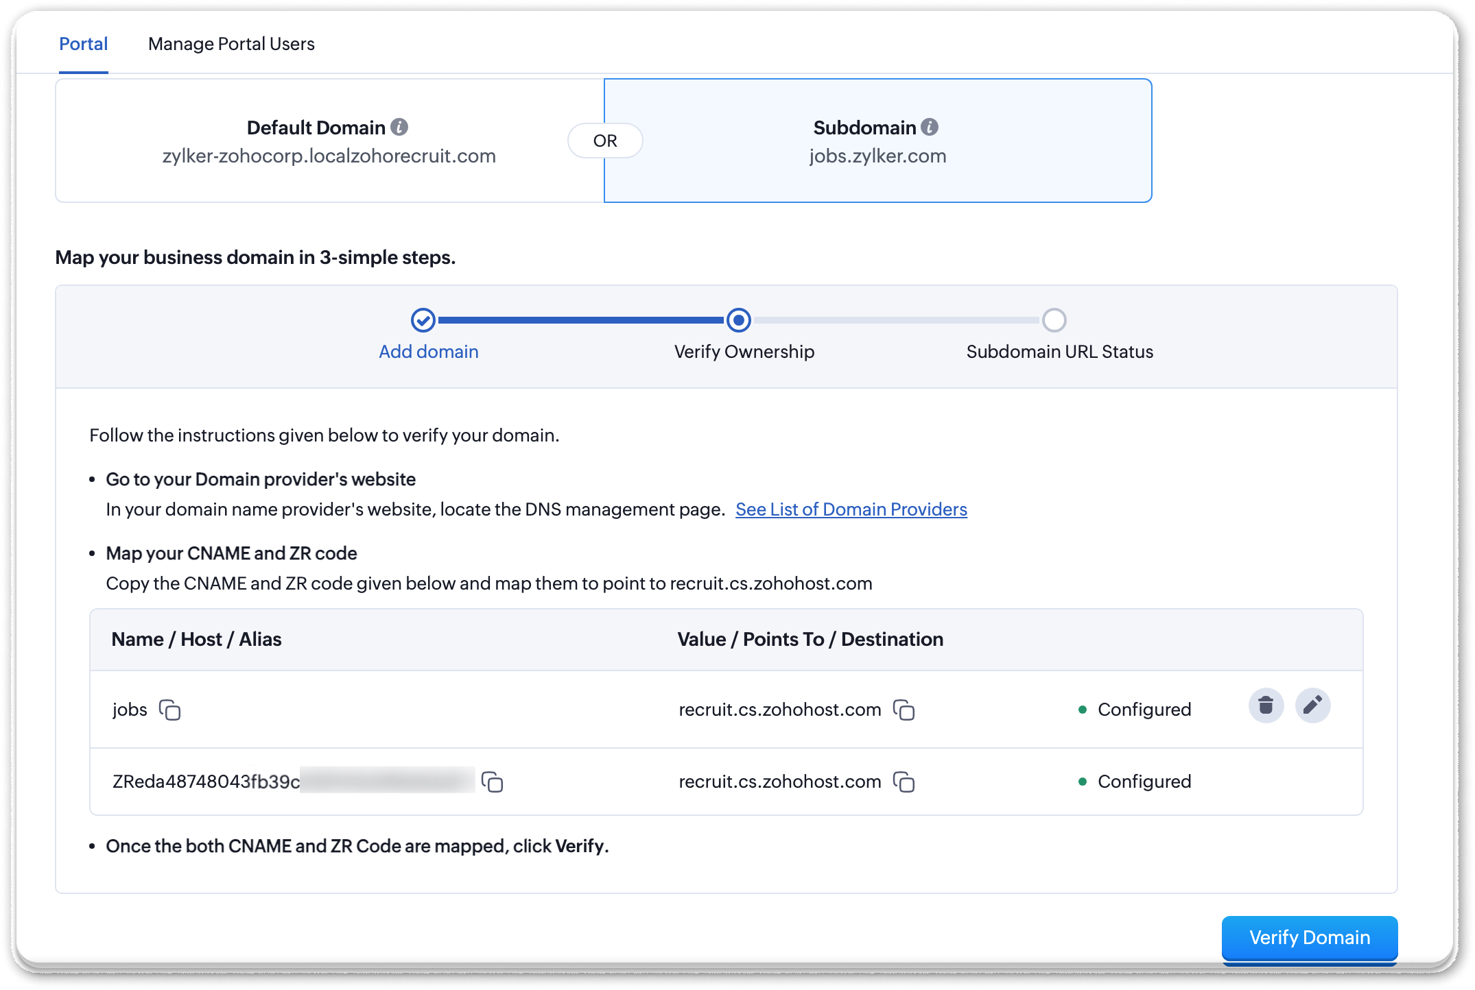Switch to the Portal tab
The image size is (1475, 990).
83,44
